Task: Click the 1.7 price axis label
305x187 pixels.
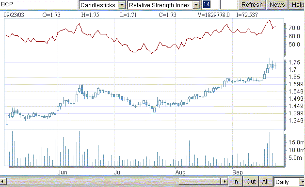Action: pyautogui.click(x=292, y=70)
